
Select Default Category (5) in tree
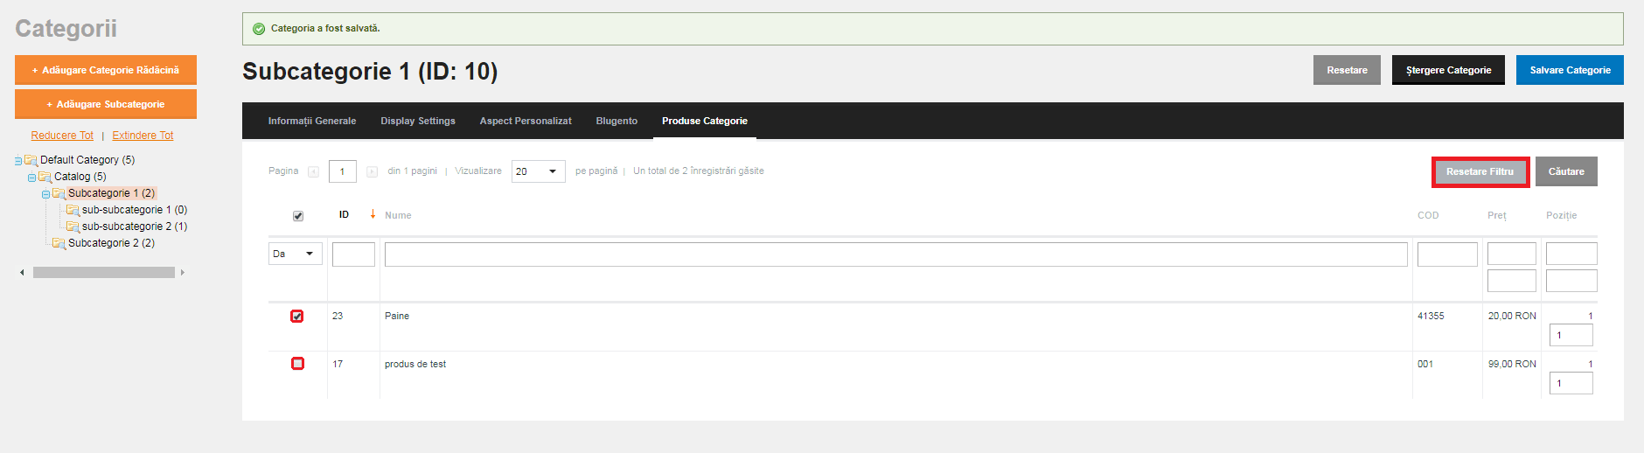tap(87, 160)
